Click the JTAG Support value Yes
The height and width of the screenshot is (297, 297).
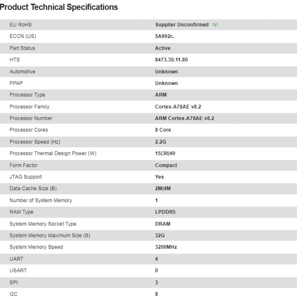click(x=159, y=177)
